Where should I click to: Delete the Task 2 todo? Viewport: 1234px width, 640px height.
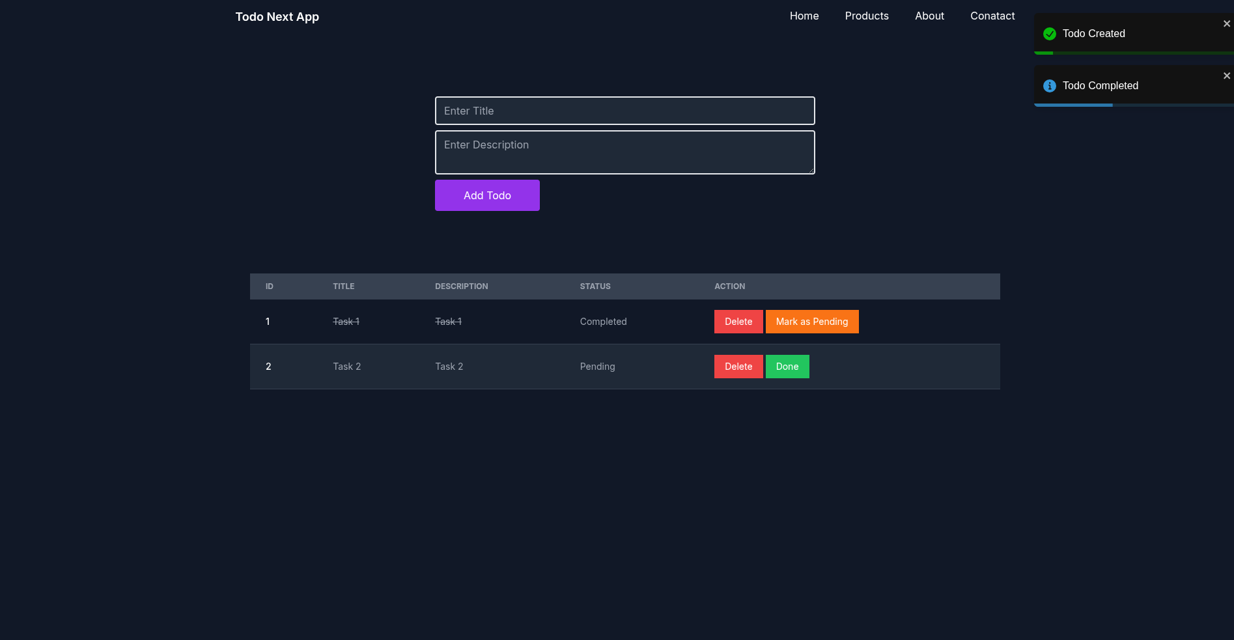738,367
